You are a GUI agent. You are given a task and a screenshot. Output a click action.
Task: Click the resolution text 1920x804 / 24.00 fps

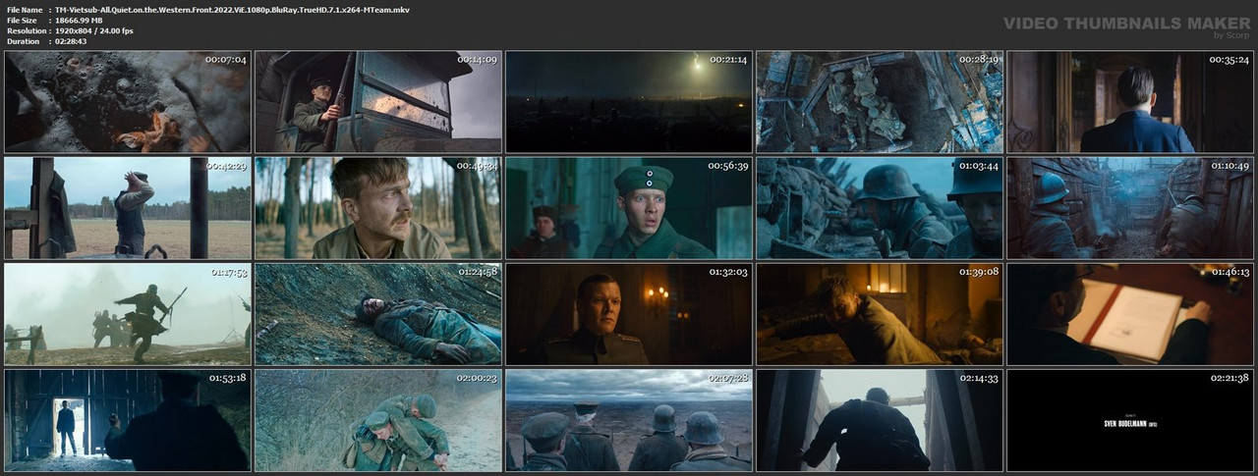(94, 30)
